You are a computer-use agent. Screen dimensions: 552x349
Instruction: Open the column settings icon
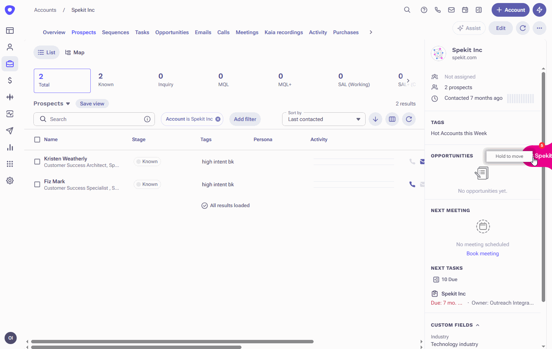point(392,119)
